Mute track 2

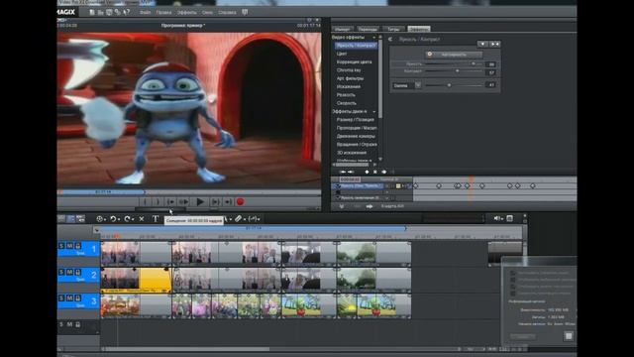69,272
